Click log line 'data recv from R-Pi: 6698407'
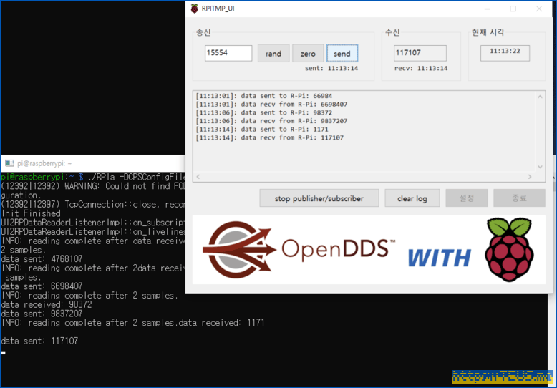 [x=271, y=104]
